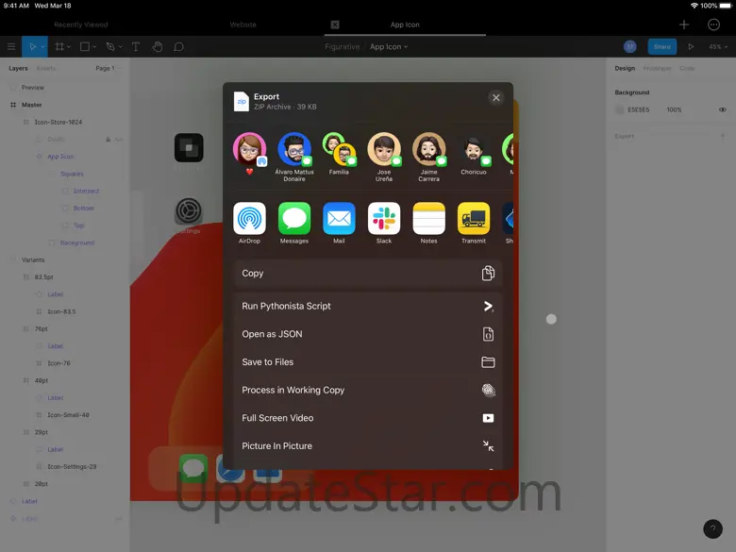This screenshot has height=552, width=736.
Task: Select the Hand tool
Action: pos(158,46)
